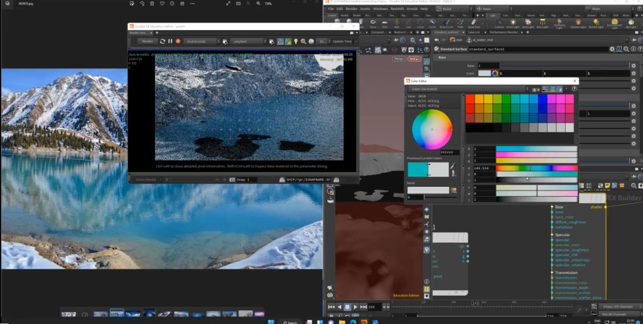Open Houdini File menu
Viewport: 643px width, 324px height.
click(x=330, y=9)
